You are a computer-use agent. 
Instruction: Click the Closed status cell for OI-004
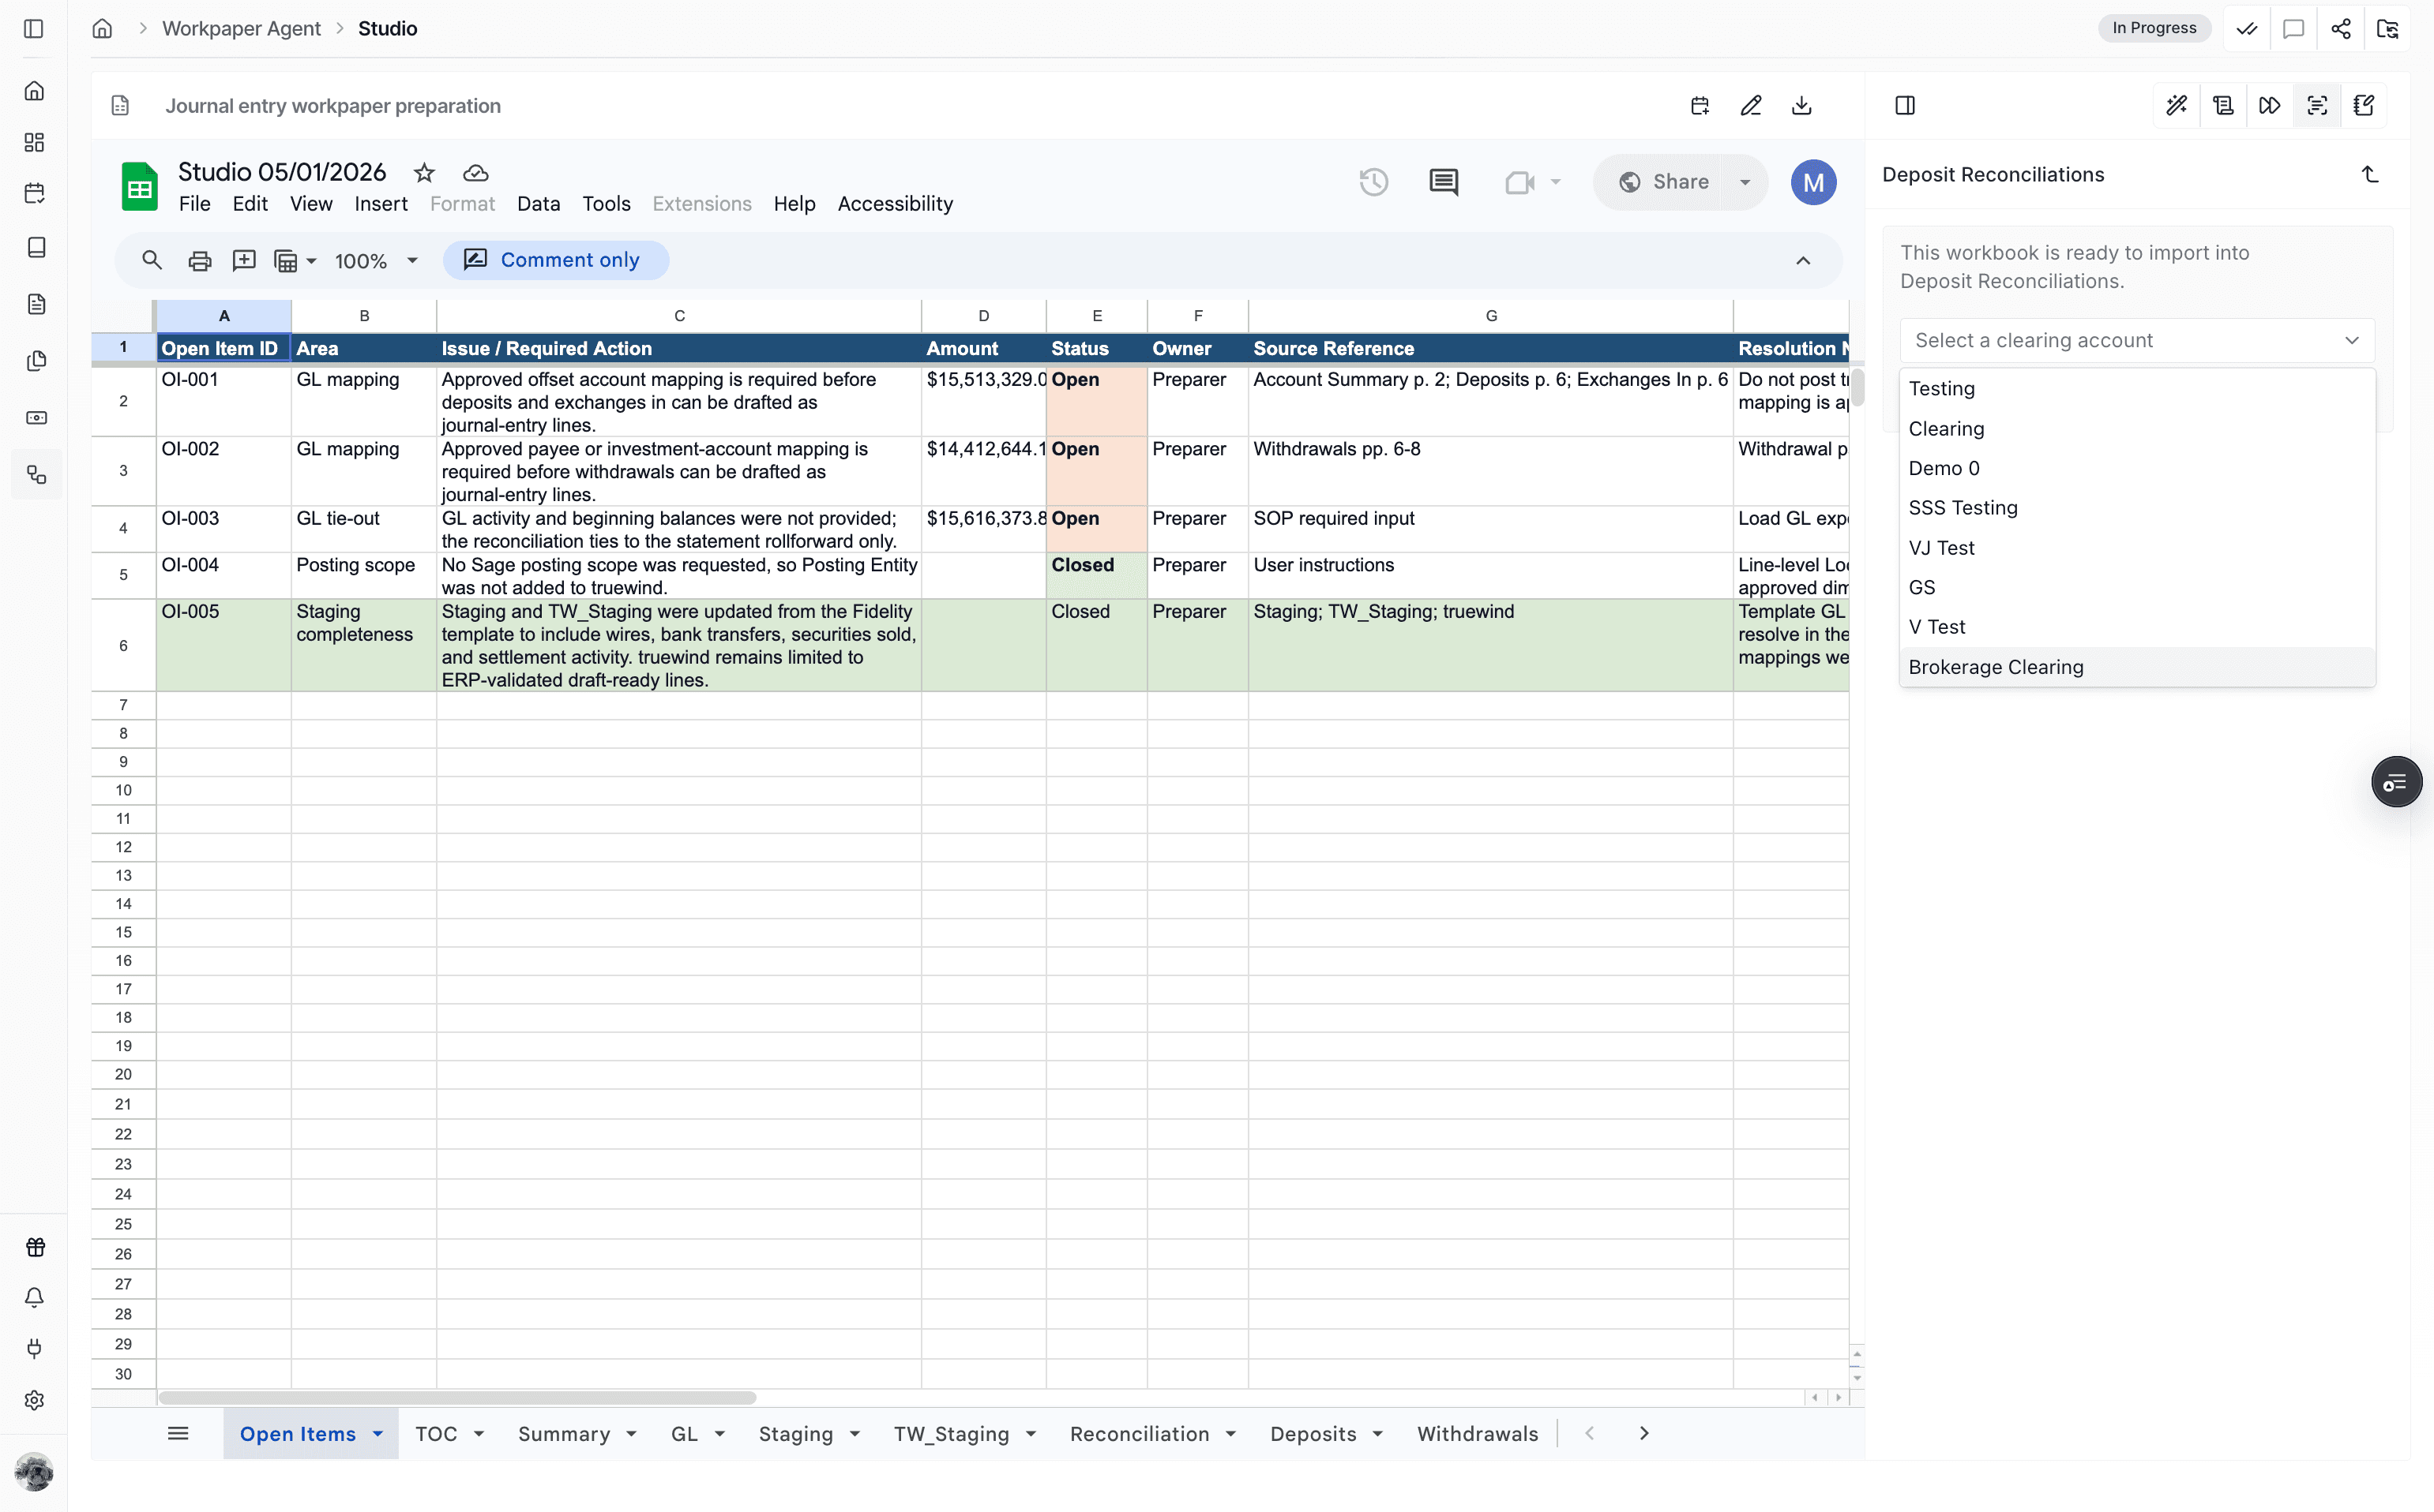1096,576
